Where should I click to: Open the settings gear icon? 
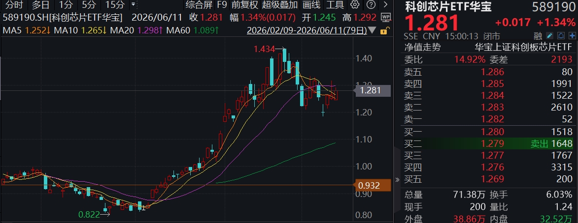coord(355,5)
